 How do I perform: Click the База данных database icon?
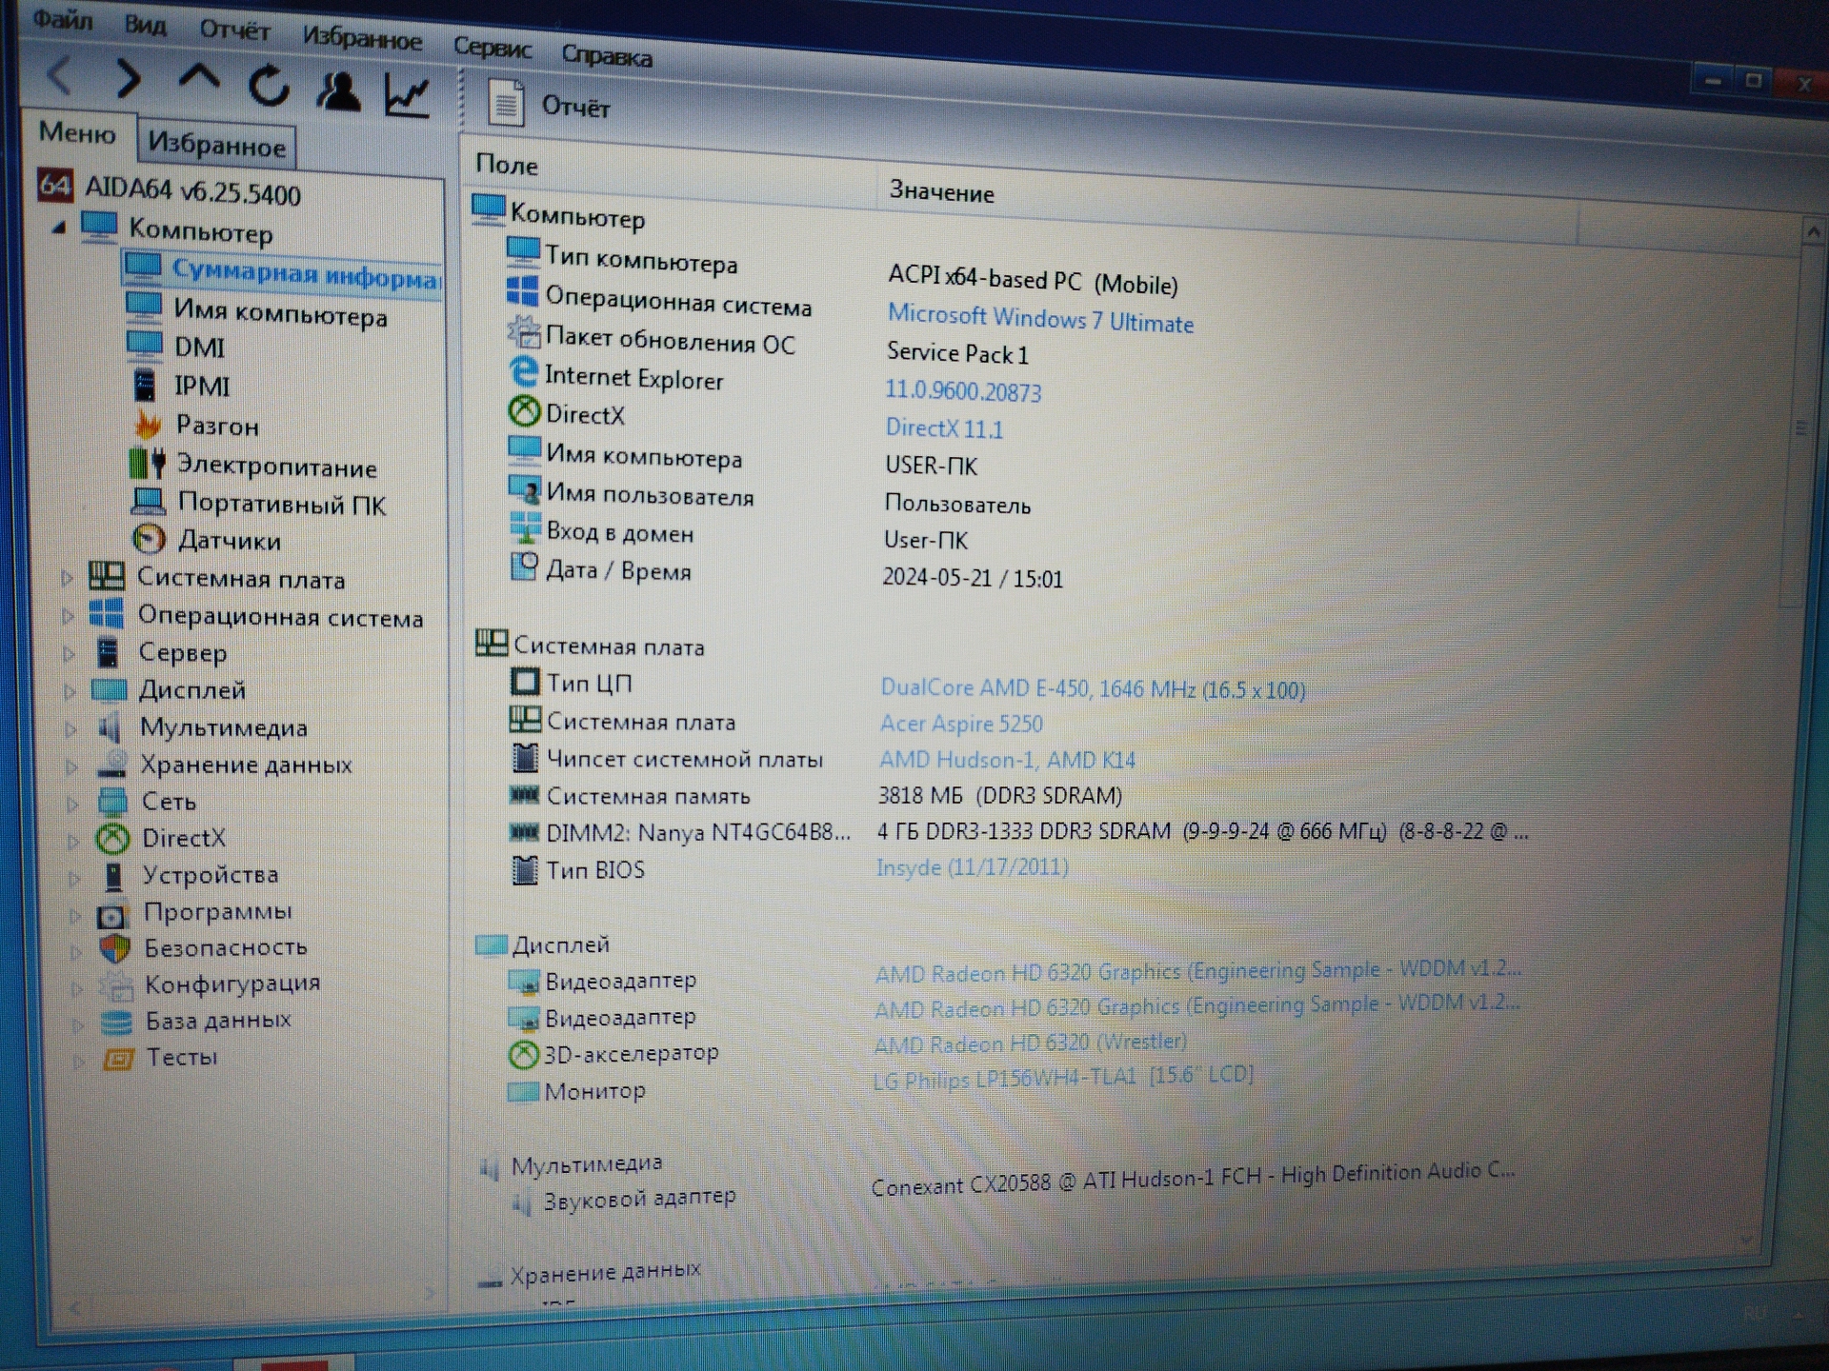116,1022
